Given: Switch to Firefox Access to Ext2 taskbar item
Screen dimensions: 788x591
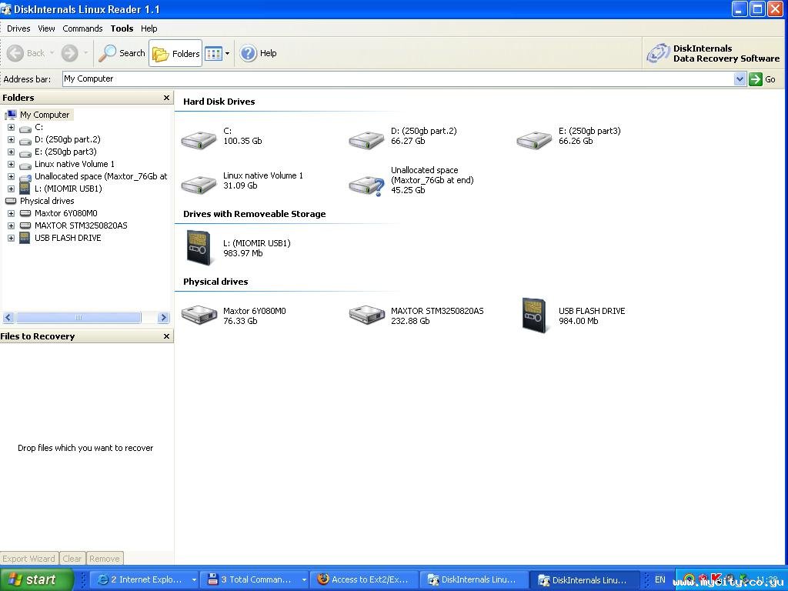Looking at the screenshot, I should 363,579.
